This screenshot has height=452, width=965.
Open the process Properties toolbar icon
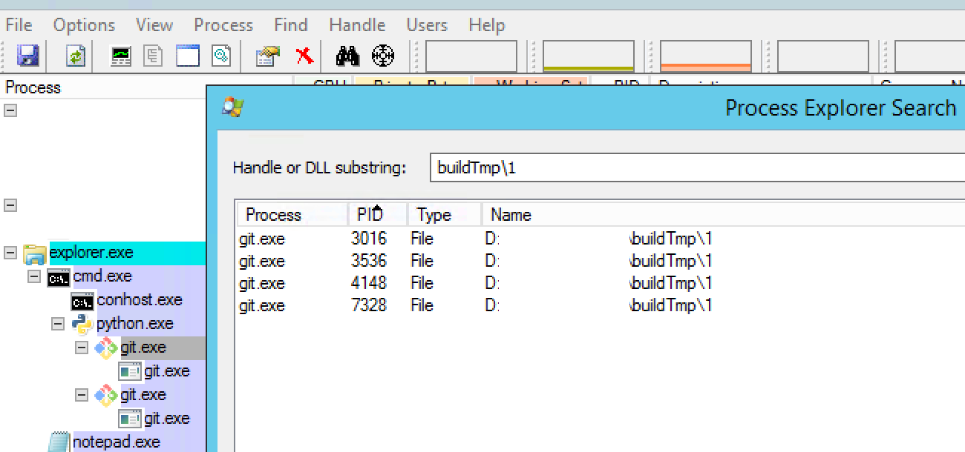coord(267,56)
